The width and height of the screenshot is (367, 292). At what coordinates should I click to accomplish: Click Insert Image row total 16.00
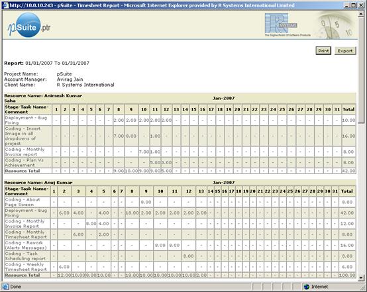click(x=348, y=136)
